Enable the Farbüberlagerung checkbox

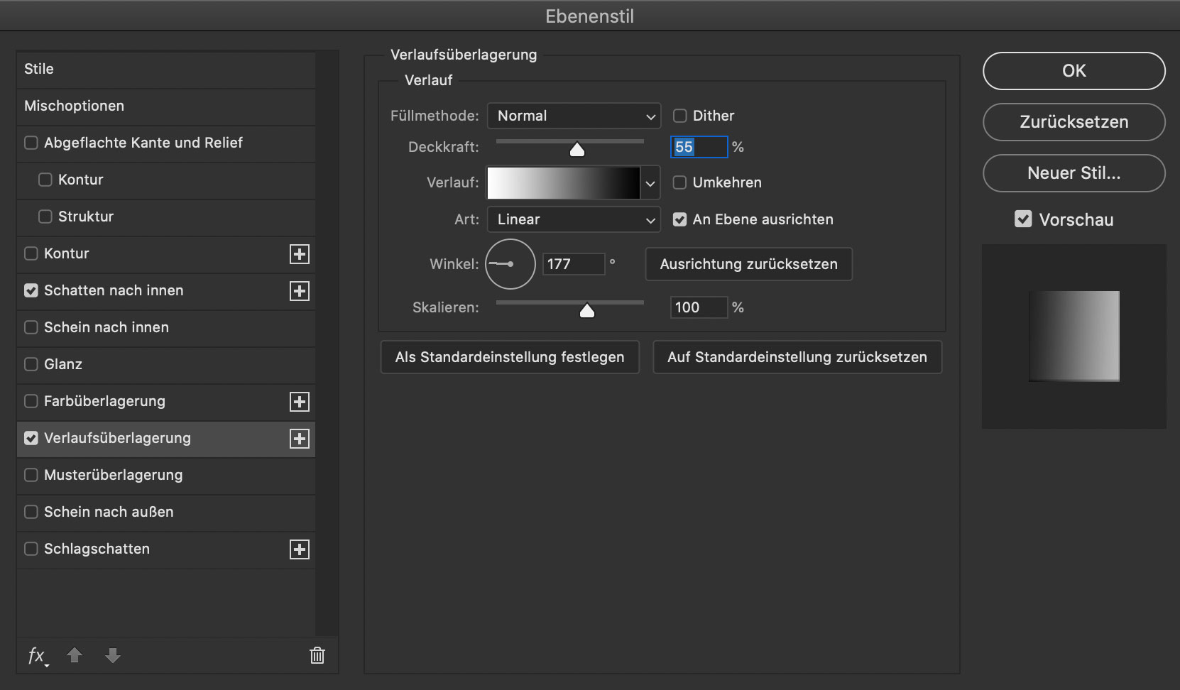[31, 401]
